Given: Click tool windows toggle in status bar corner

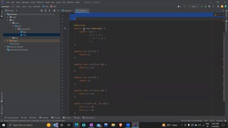Looking at the screenshot, I should point(1,121).
